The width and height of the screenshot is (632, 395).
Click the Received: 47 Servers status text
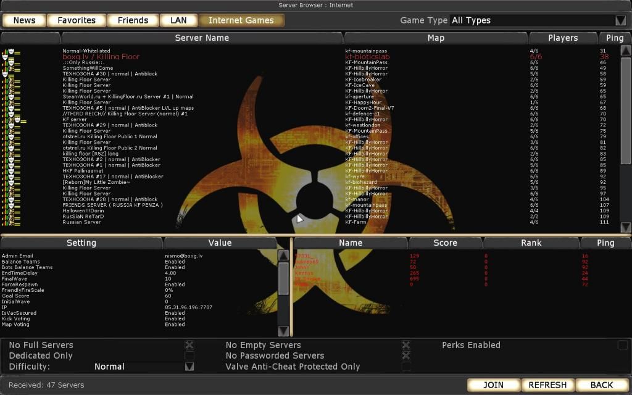click(46, 385)
